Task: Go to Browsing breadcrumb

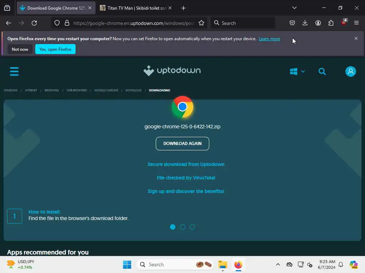Action: coord(52,90)
